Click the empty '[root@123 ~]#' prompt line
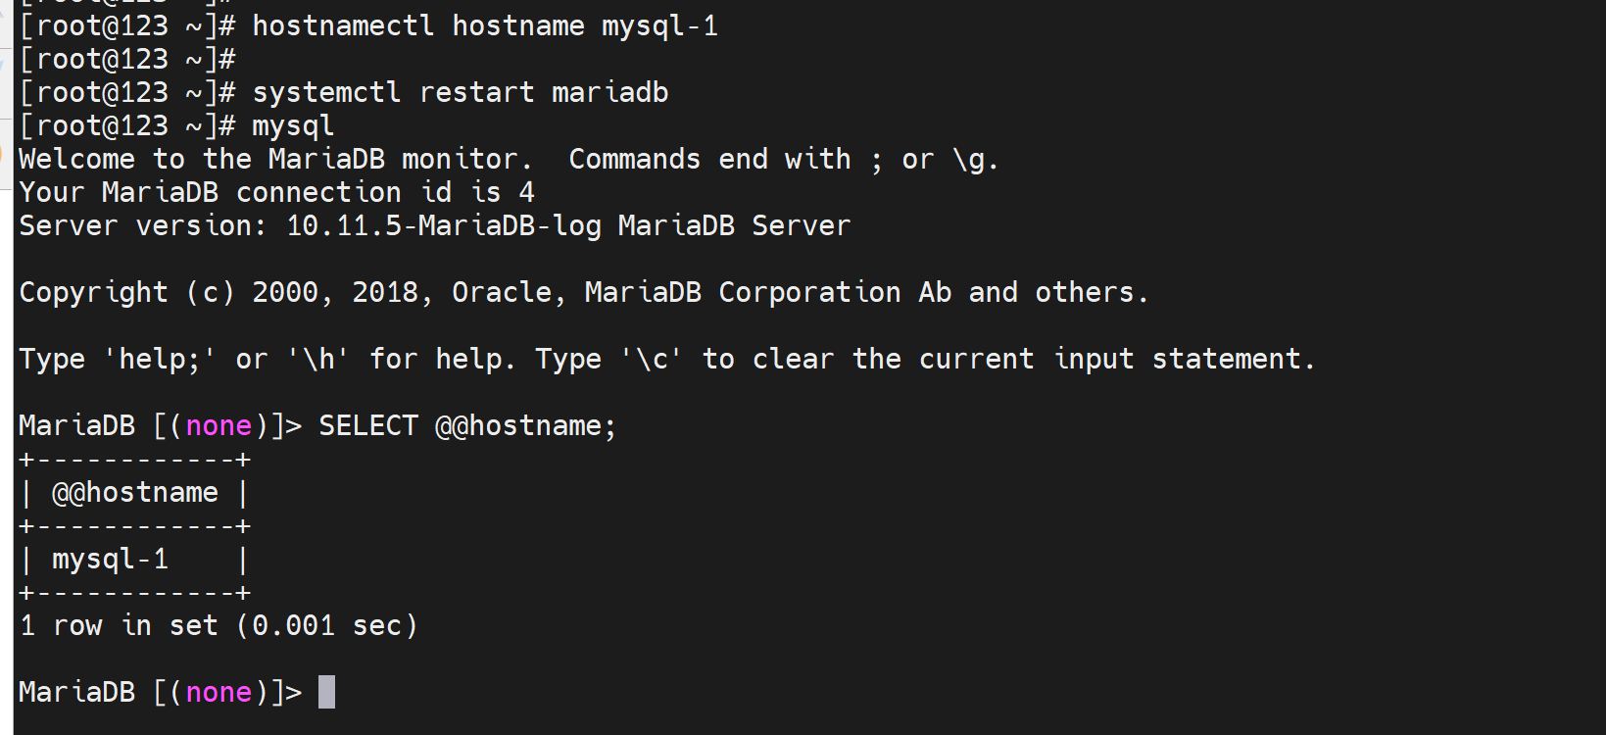Image resolution: width=1606 pixels, height=735 pixels. 127,60
